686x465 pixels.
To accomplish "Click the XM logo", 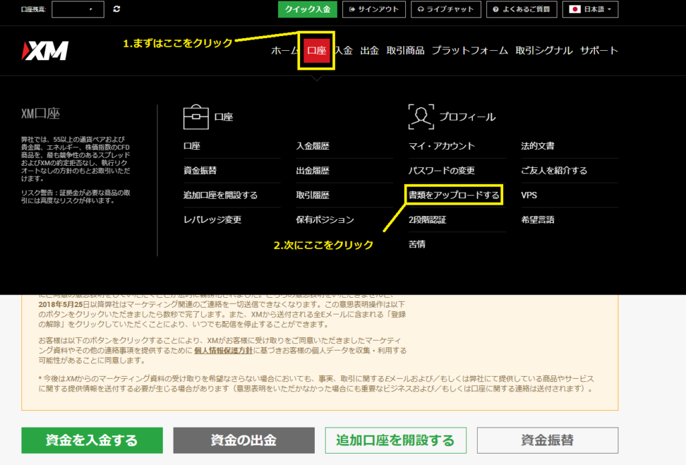I will [x=46, y=50].
